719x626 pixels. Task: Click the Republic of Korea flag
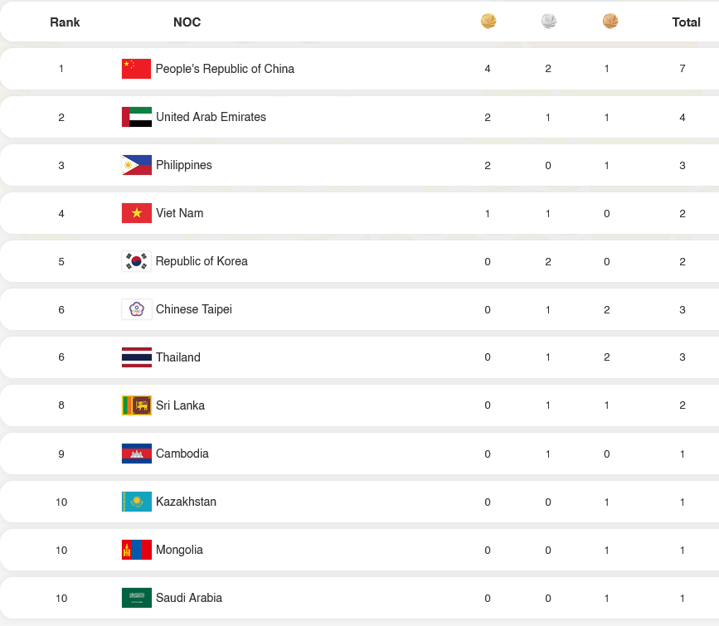pos(136,261)
